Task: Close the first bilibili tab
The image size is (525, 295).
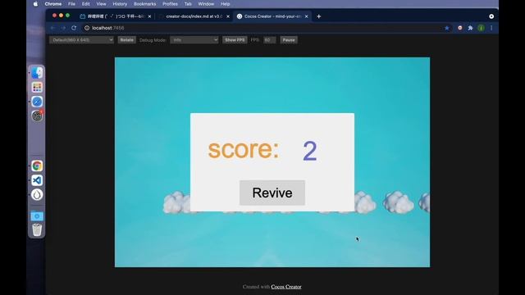Action: pos(149,16)
